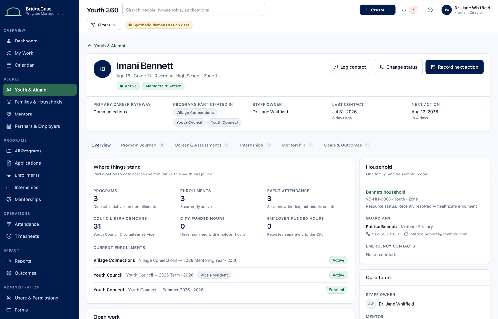Click the green Active status badge under name

pyautogui.click(x=128, y=86)
